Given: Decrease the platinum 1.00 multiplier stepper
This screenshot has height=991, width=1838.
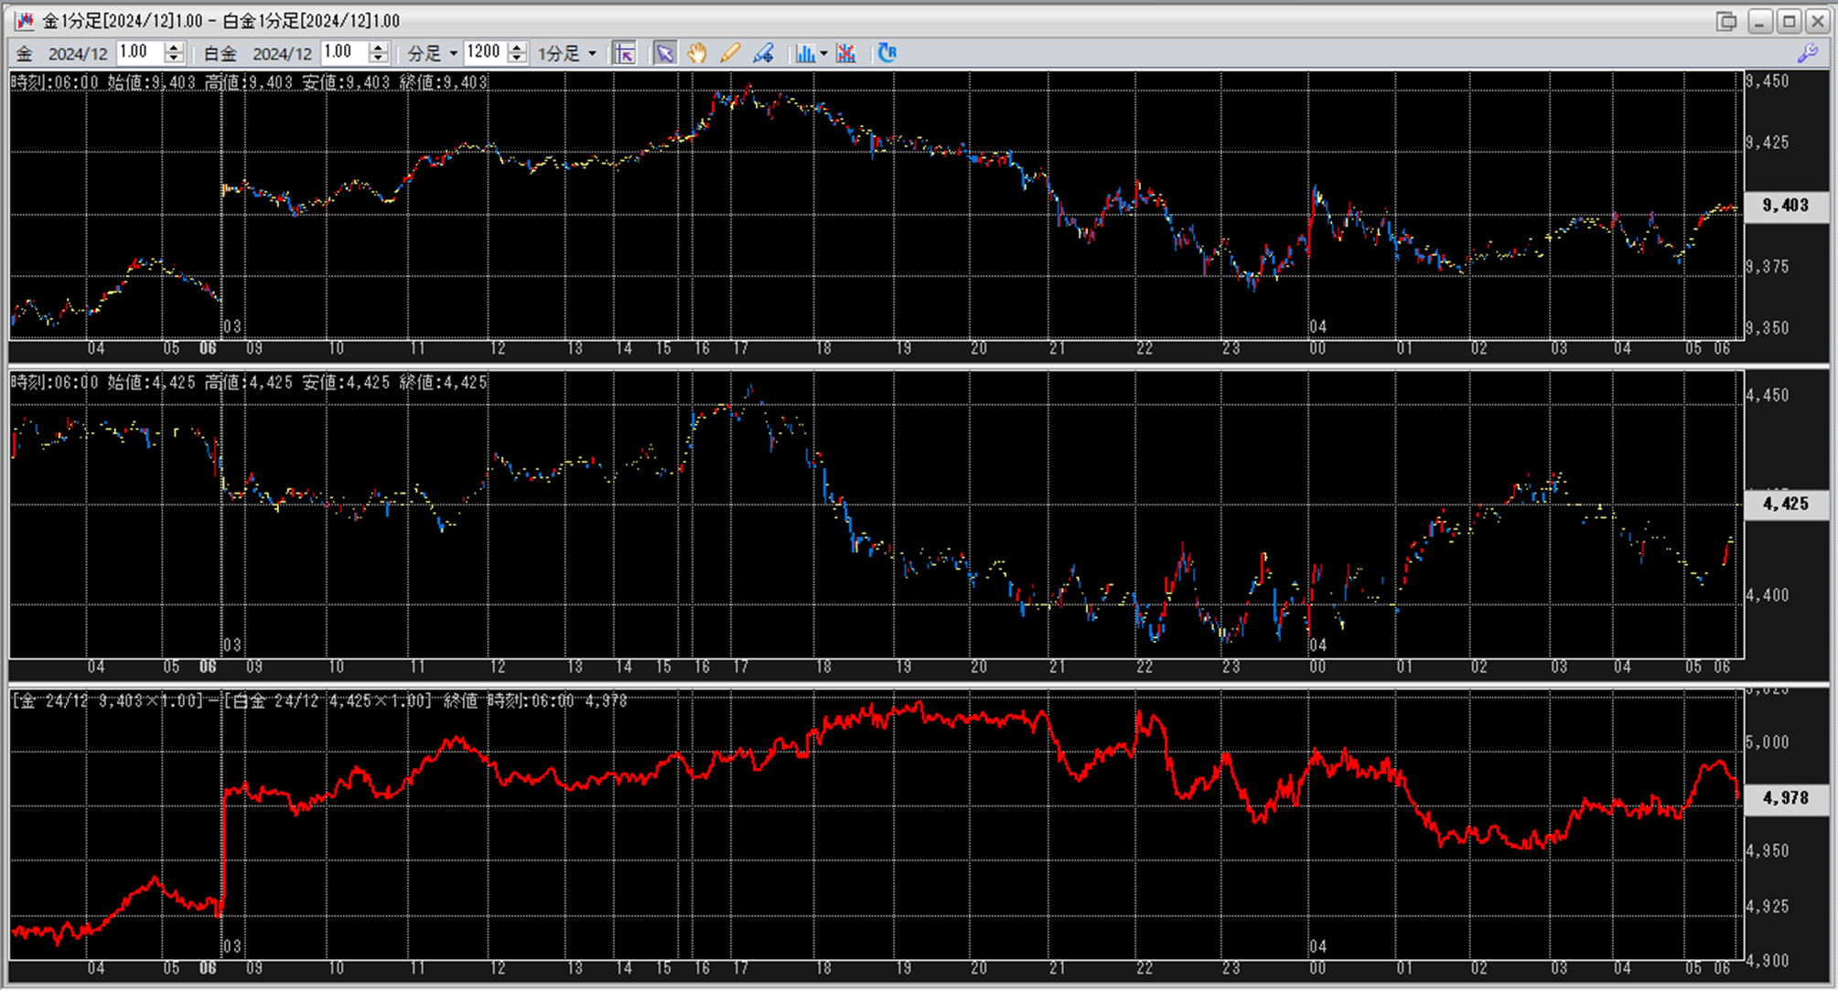Looking at the screenshot, I should click(x=378, y=59).
